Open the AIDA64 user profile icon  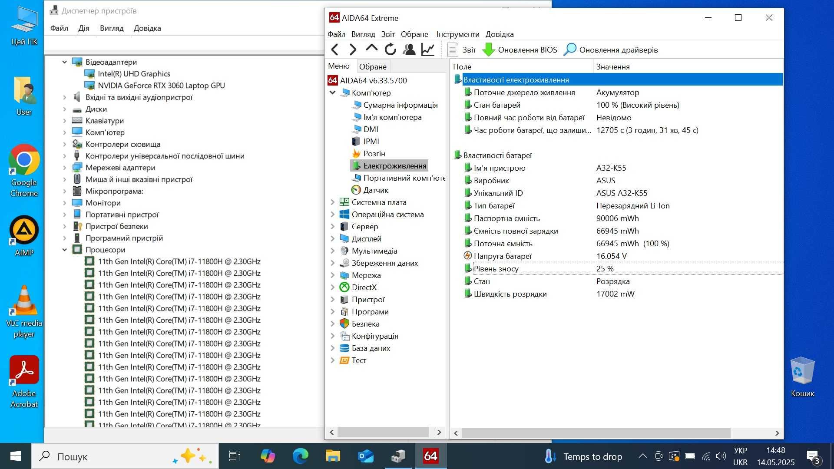click(409, 50)
